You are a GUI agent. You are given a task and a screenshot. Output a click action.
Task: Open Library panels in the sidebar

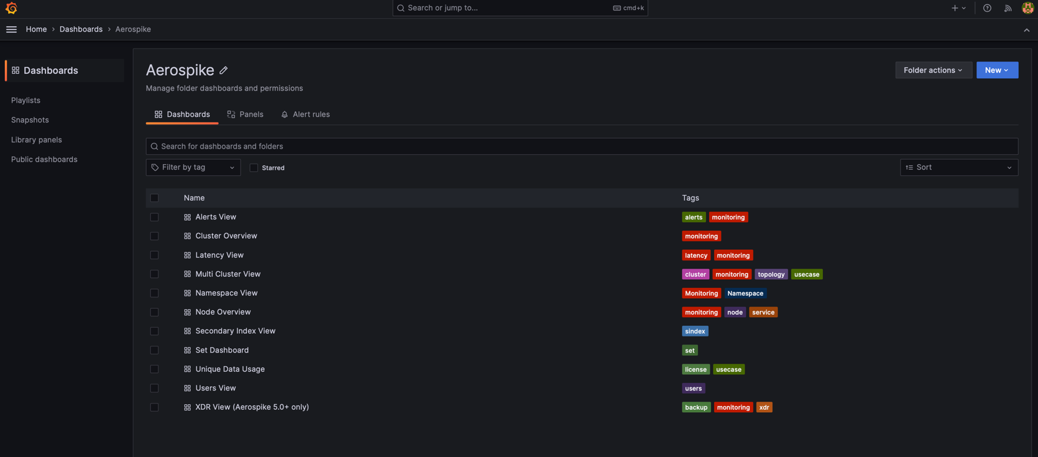tap(37, 140)
